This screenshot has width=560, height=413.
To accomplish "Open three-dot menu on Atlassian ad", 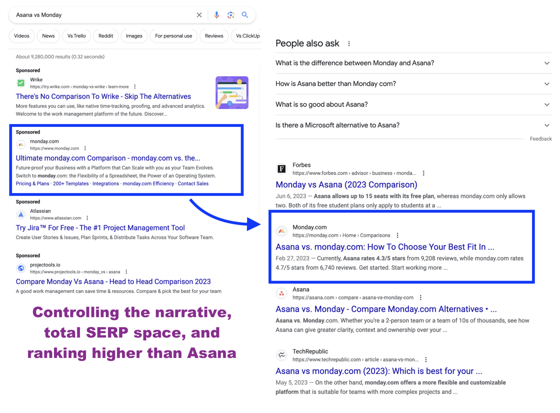I will (x=87, y=218).
